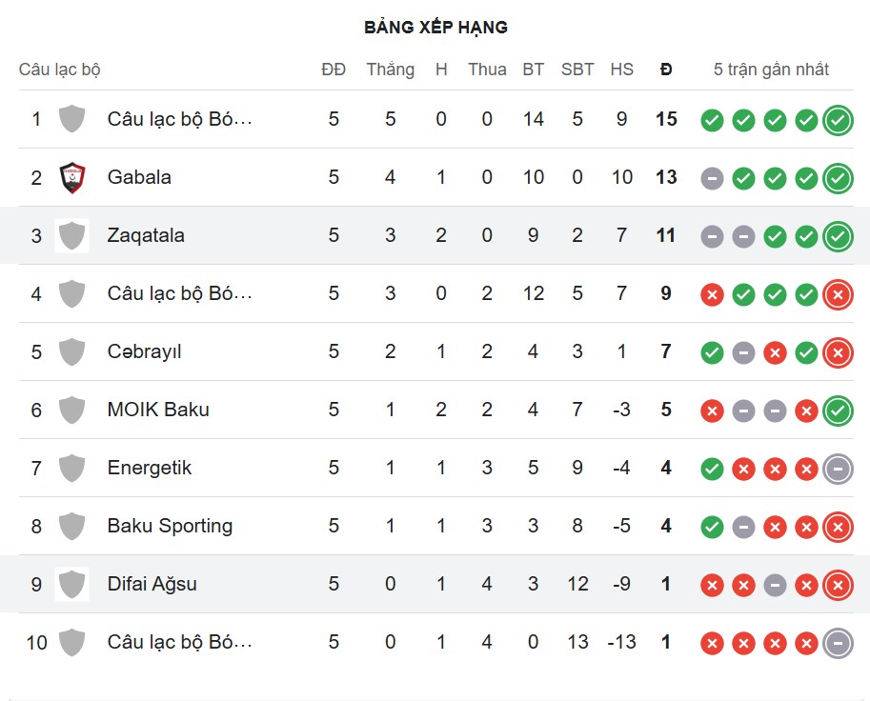
Task: Click the Energetik club name
Action: click(x=150, y=468)
